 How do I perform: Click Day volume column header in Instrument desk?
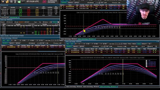(x=56, y=7)
